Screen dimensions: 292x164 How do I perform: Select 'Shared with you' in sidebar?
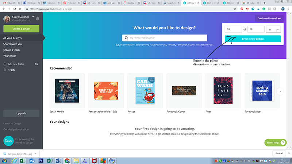(13, 44)
